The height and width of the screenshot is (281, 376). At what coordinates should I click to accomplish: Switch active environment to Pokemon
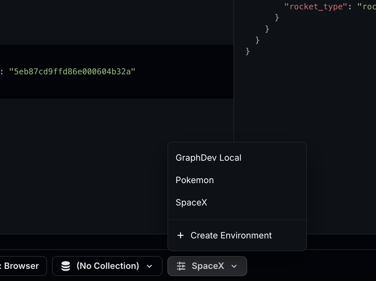click(x=195, y=180)
